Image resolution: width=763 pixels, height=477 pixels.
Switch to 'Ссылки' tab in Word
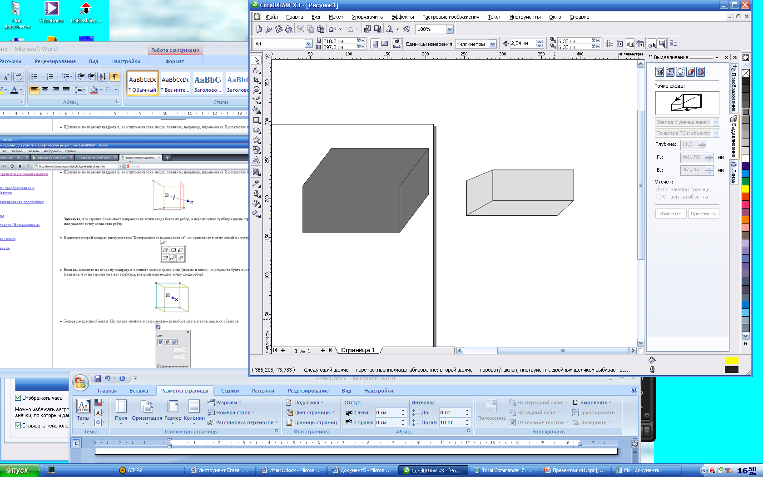click(x=230, y=391)
